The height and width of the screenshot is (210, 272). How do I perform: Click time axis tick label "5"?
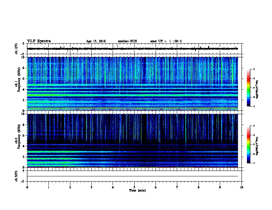point(134,187)
